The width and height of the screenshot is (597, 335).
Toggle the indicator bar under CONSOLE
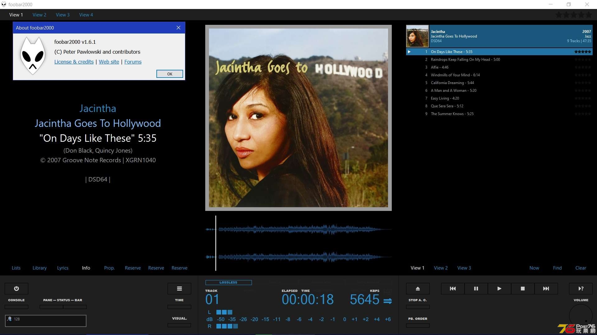(x=16, y=307)
